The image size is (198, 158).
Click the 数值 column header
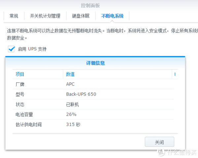click(x=70, y=74)
